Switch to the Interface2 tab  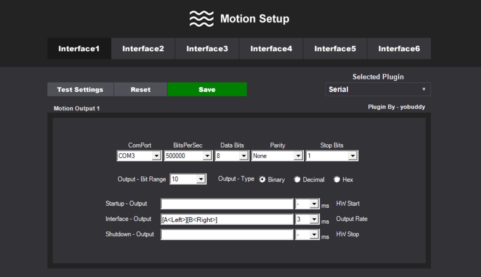pyautogui.click(x=143, y=48)
